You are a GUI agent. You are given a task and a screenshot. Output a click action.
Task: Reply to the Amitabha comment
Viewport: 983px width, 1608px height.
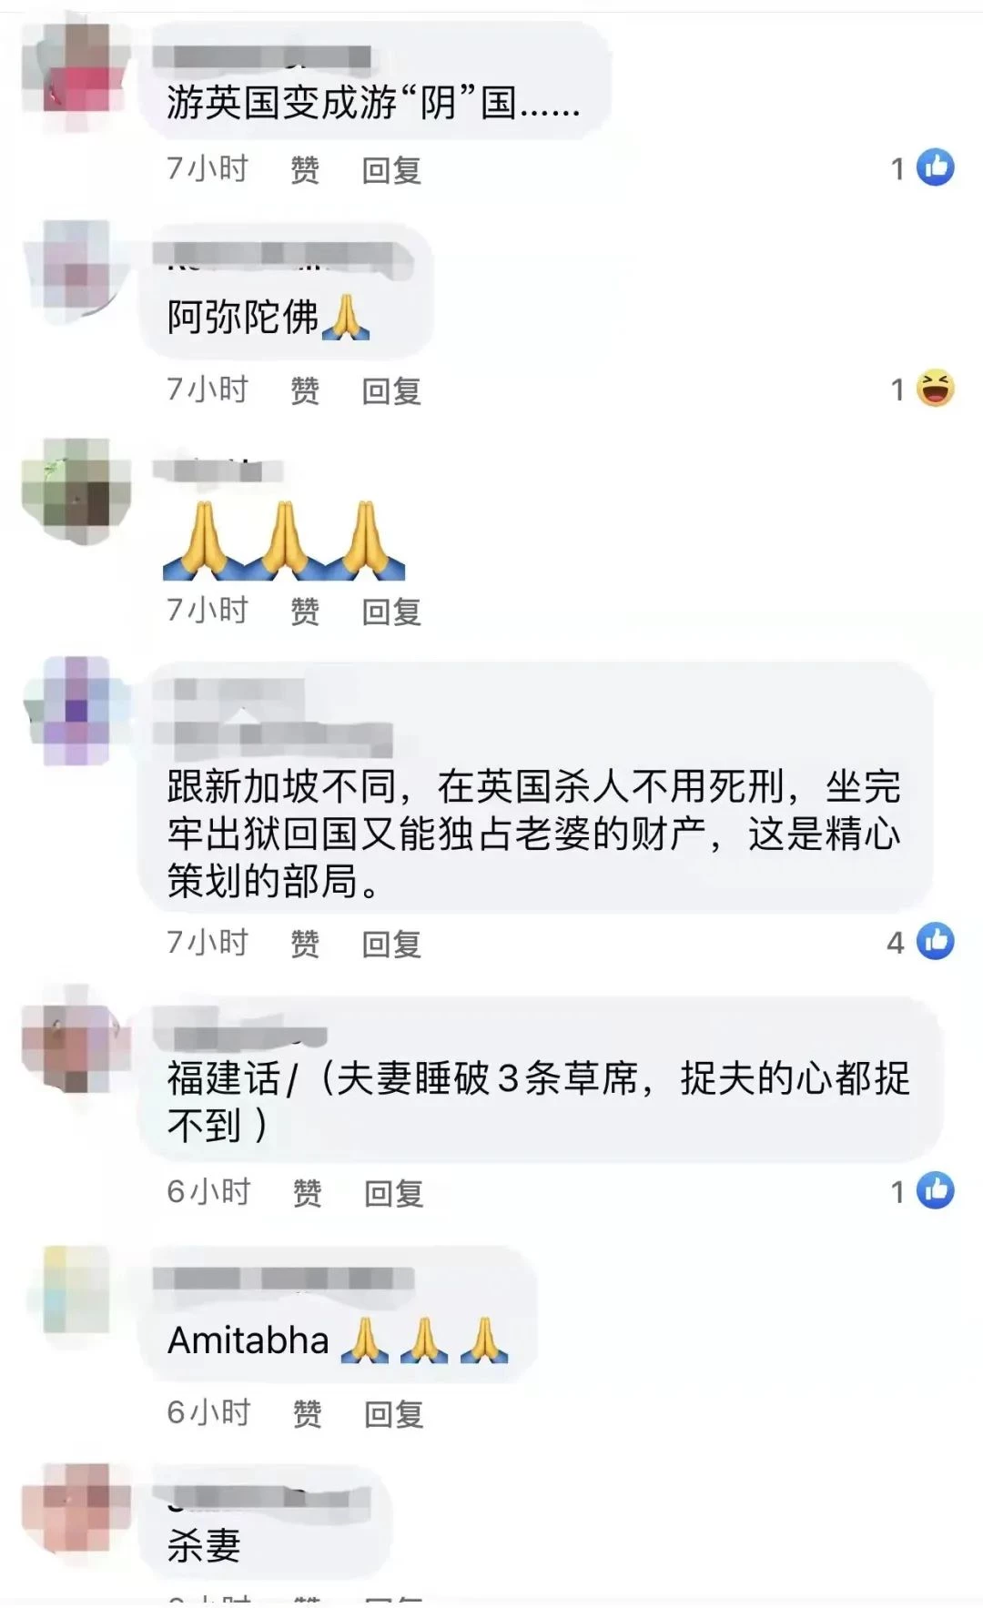[x=394, y=1414]
